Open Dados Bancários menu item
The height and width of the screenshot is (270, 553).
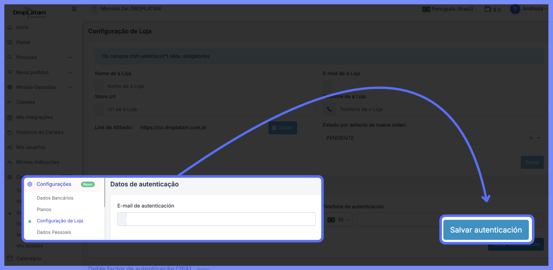coord(55,198)
